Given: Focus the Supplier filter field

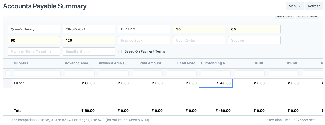Looking at the screenshot, I should tap(254, 40).
